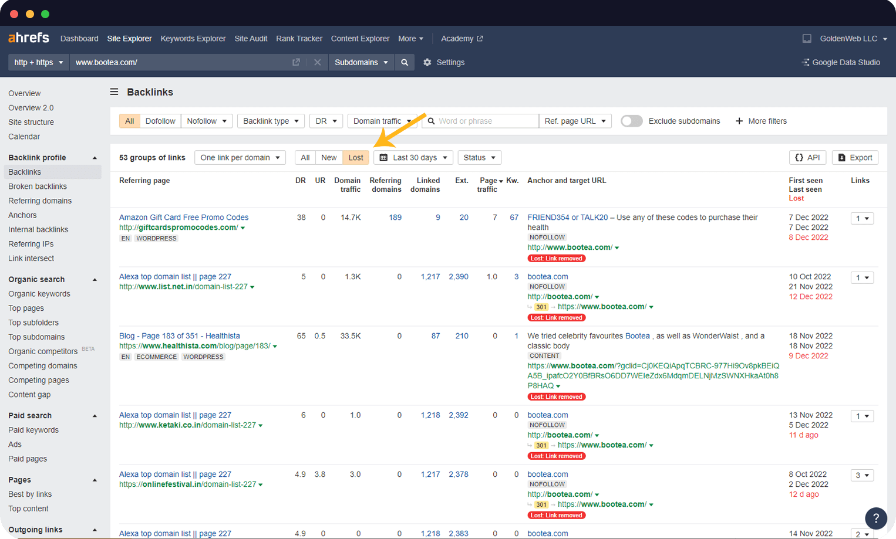This screenshot has height=539, width=896.
Task: Click referring domains value 189
Action: pos(395,218)
